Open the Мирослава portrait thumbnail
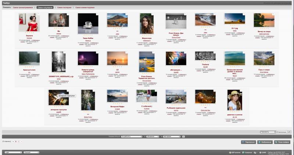Viewport: 294px width, 155px height. pos(147,23)
